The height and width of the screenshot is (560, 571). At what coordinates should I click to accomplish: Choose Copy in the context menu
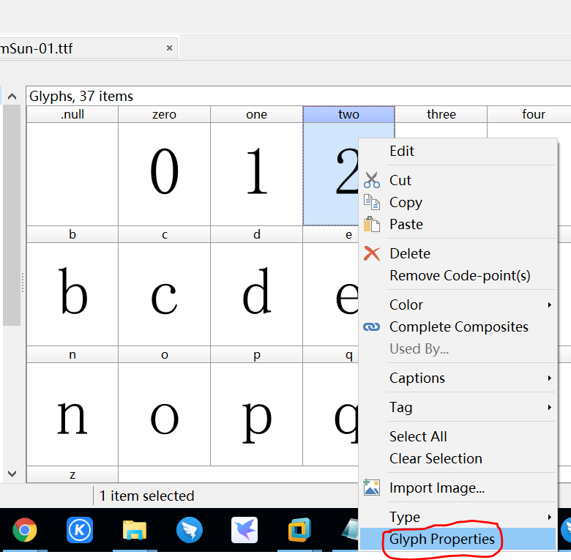point(458,203)
